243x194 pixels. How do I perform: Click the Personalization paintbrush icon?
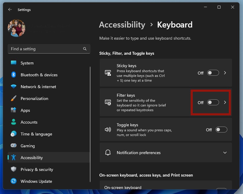13,98
